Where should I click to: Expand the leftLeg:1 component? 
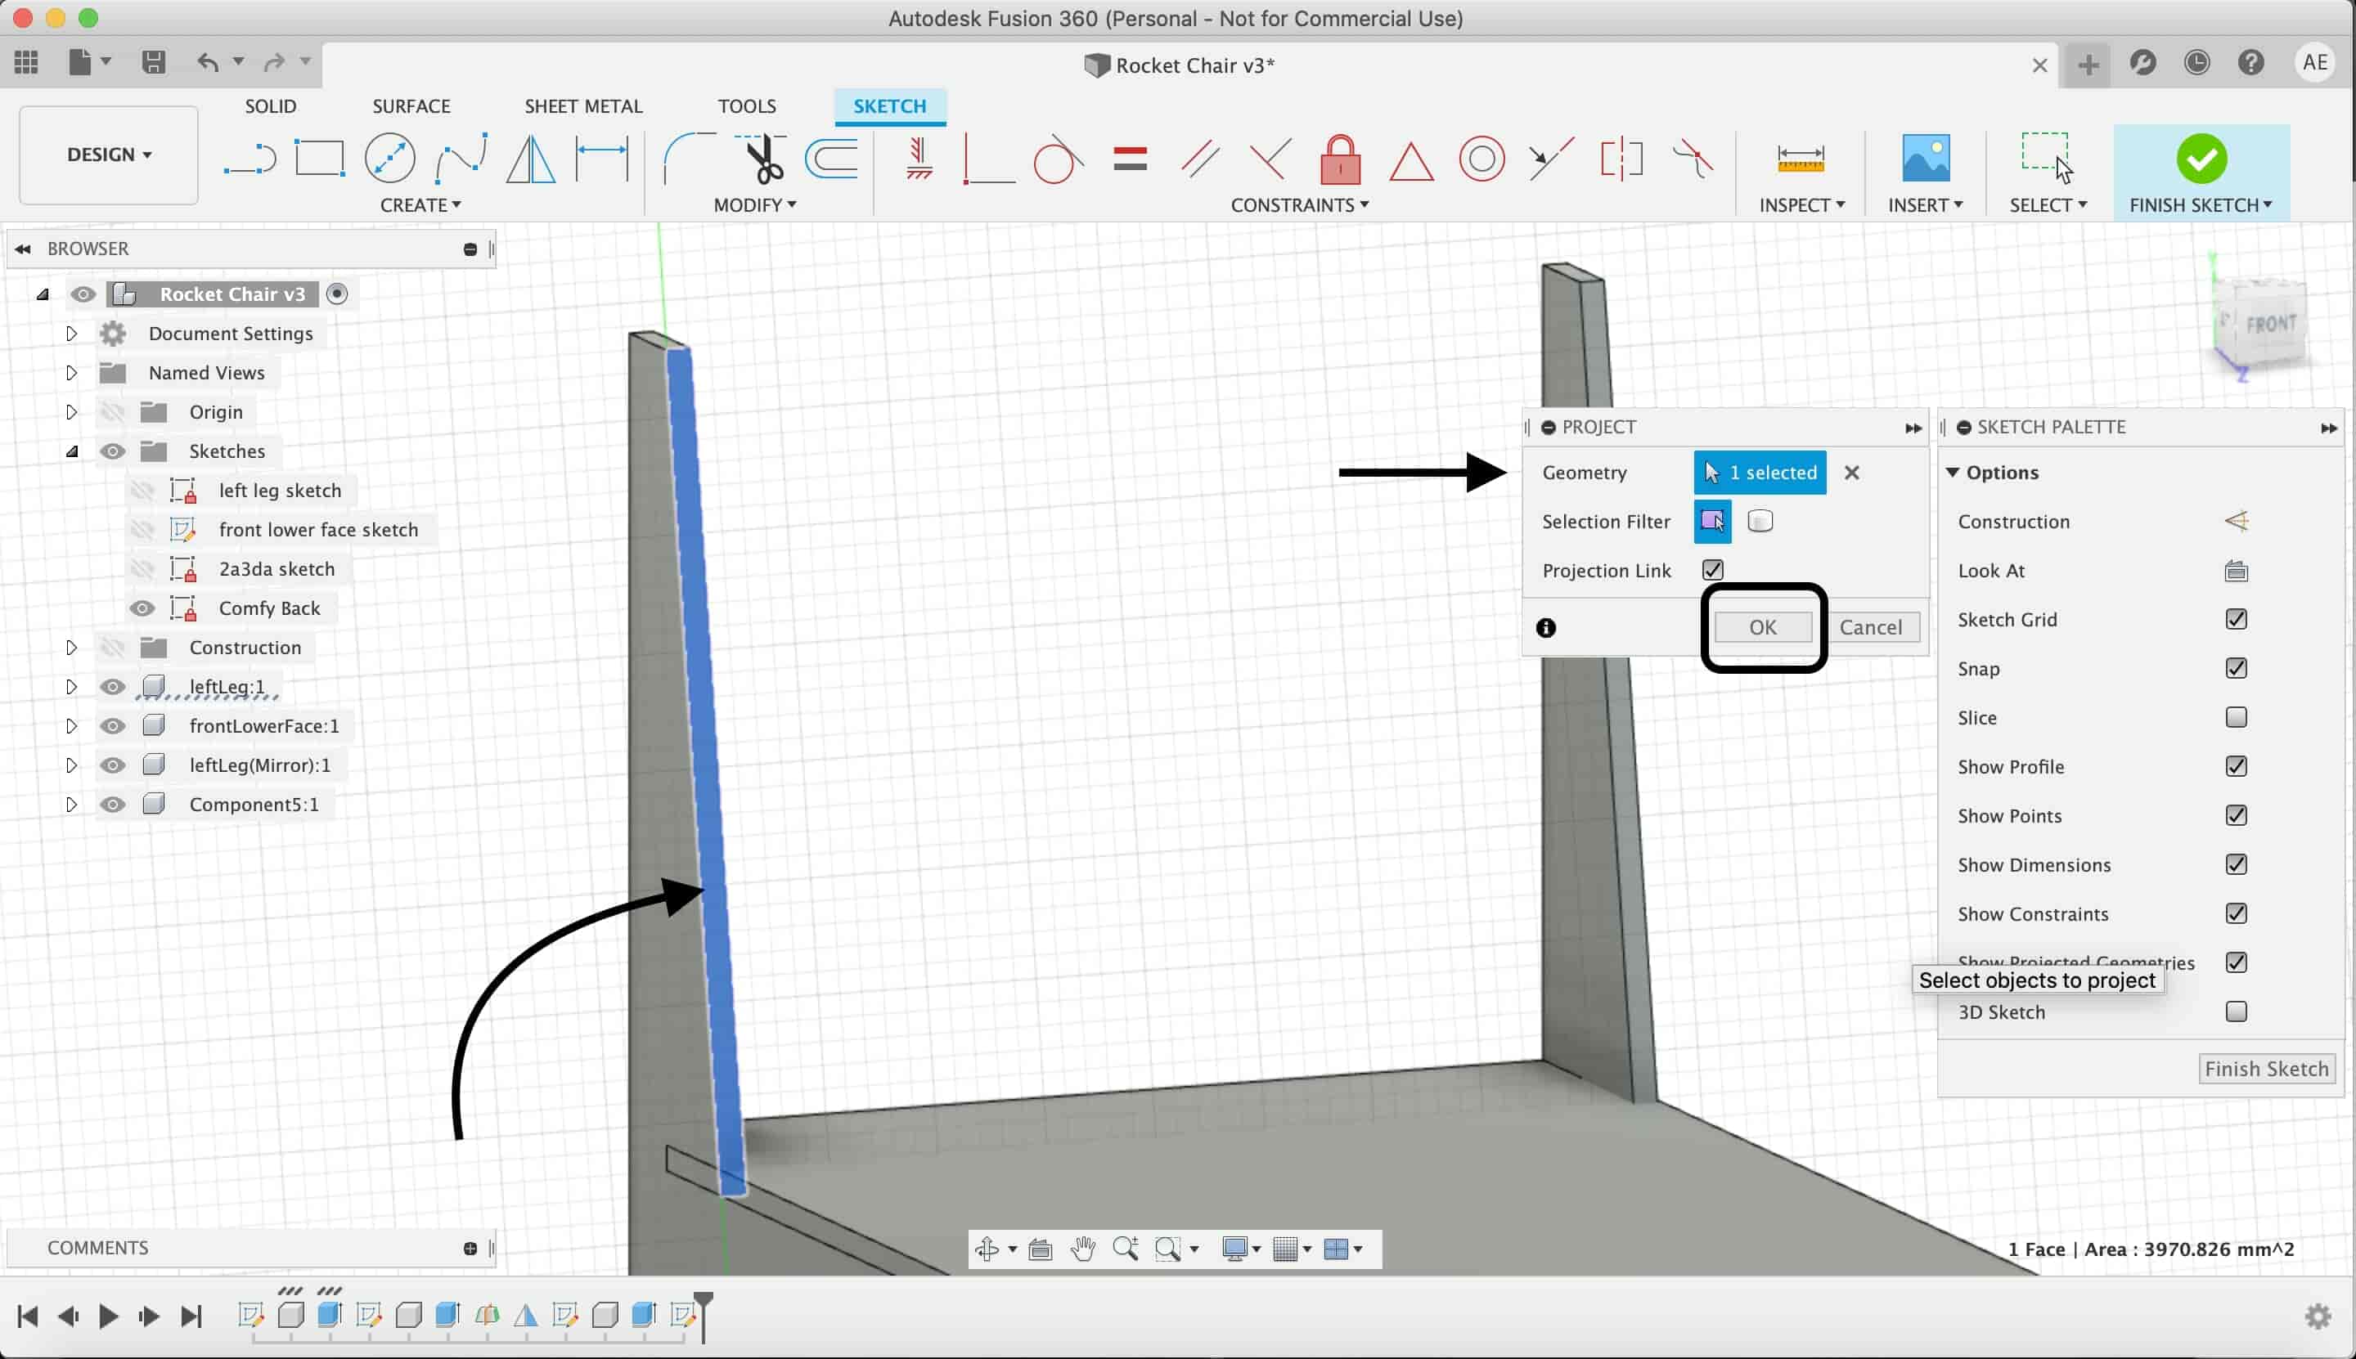tap(71, 687)
